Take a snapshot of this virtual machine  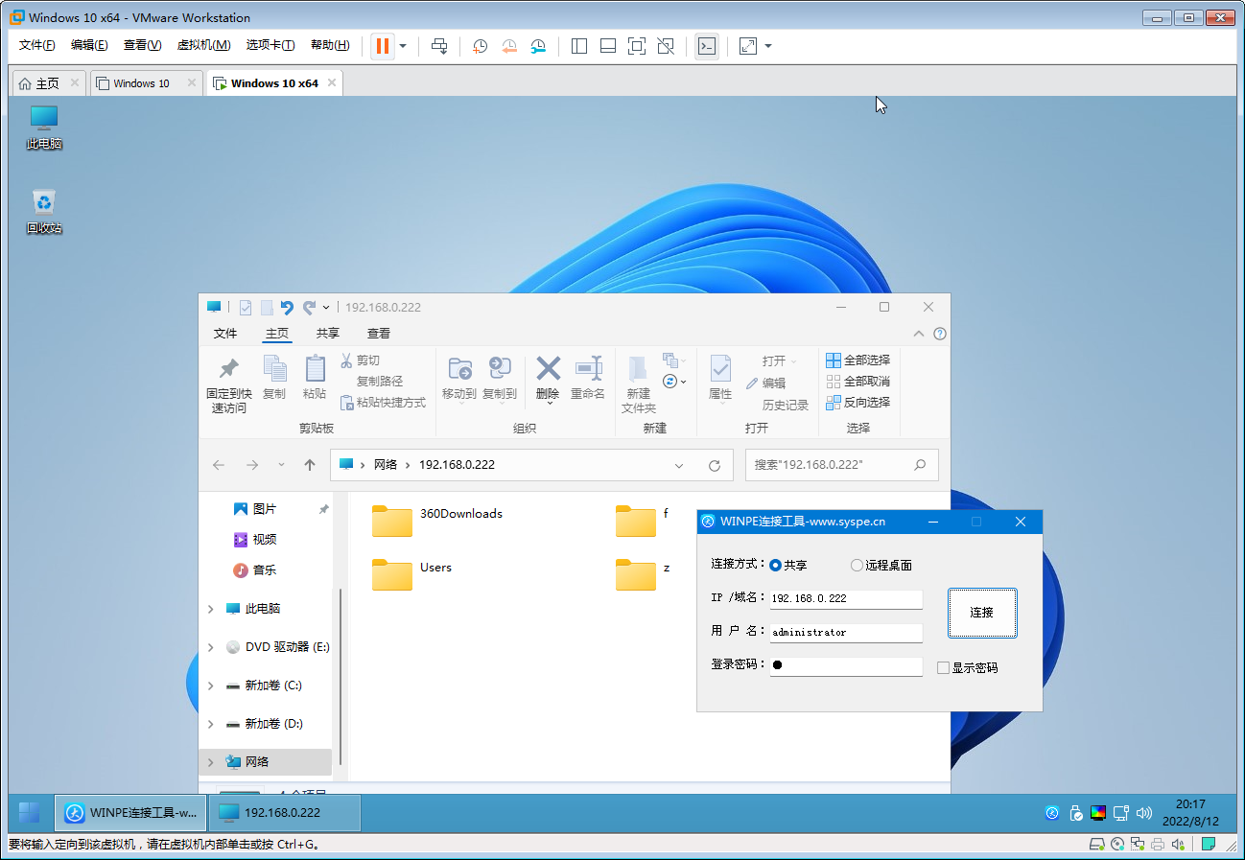481,46
